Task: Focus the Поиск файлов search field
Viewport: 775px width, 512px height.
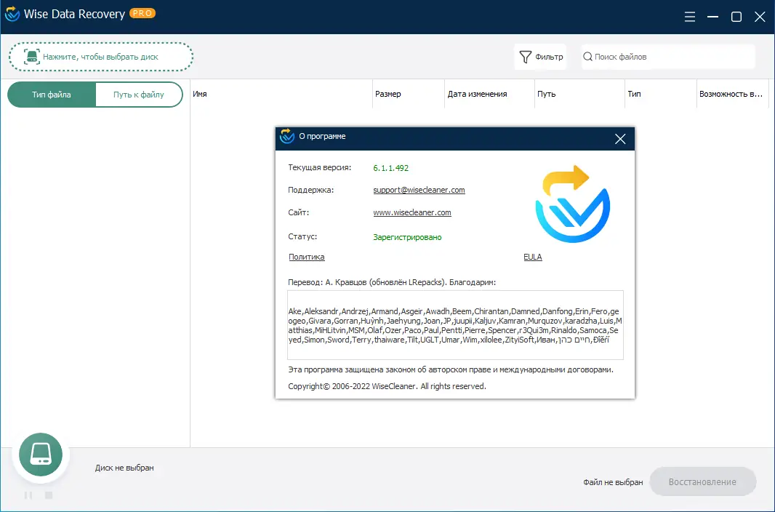Action: [668, 57]
